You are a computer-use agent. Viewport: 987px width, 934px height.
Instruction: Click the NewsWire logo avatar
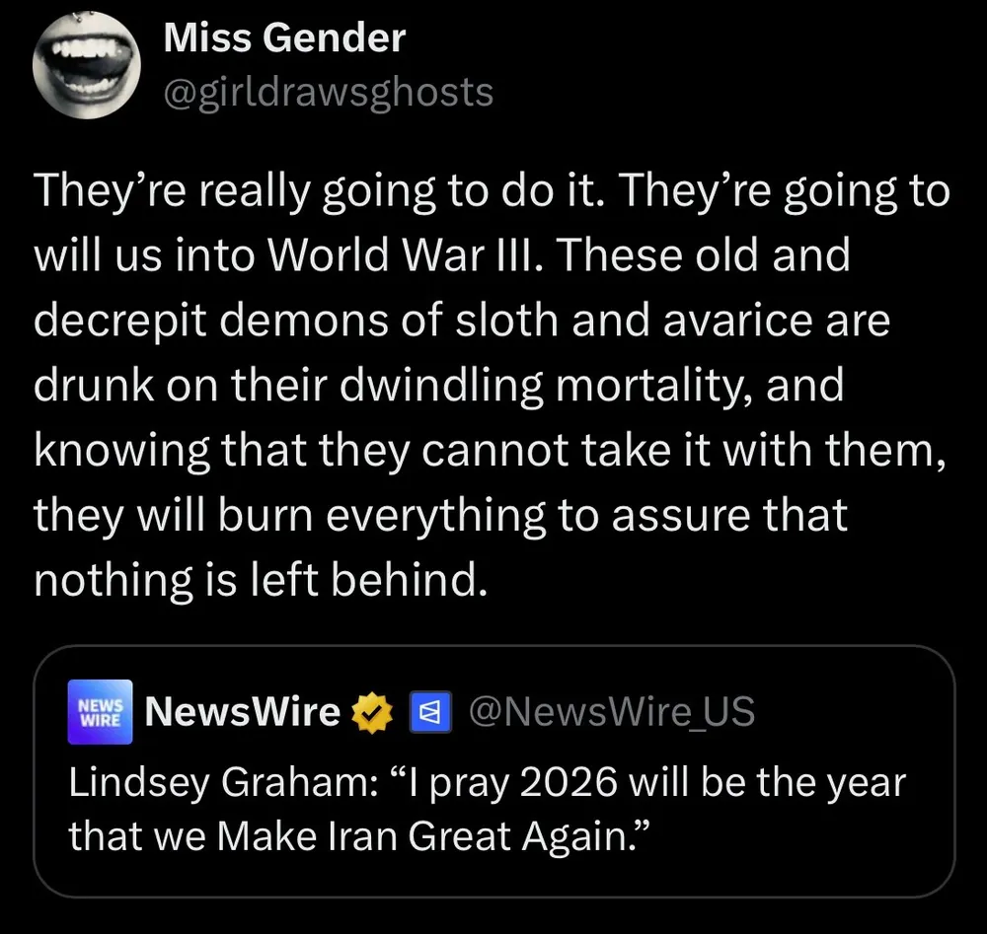click(x=101, y=710)
